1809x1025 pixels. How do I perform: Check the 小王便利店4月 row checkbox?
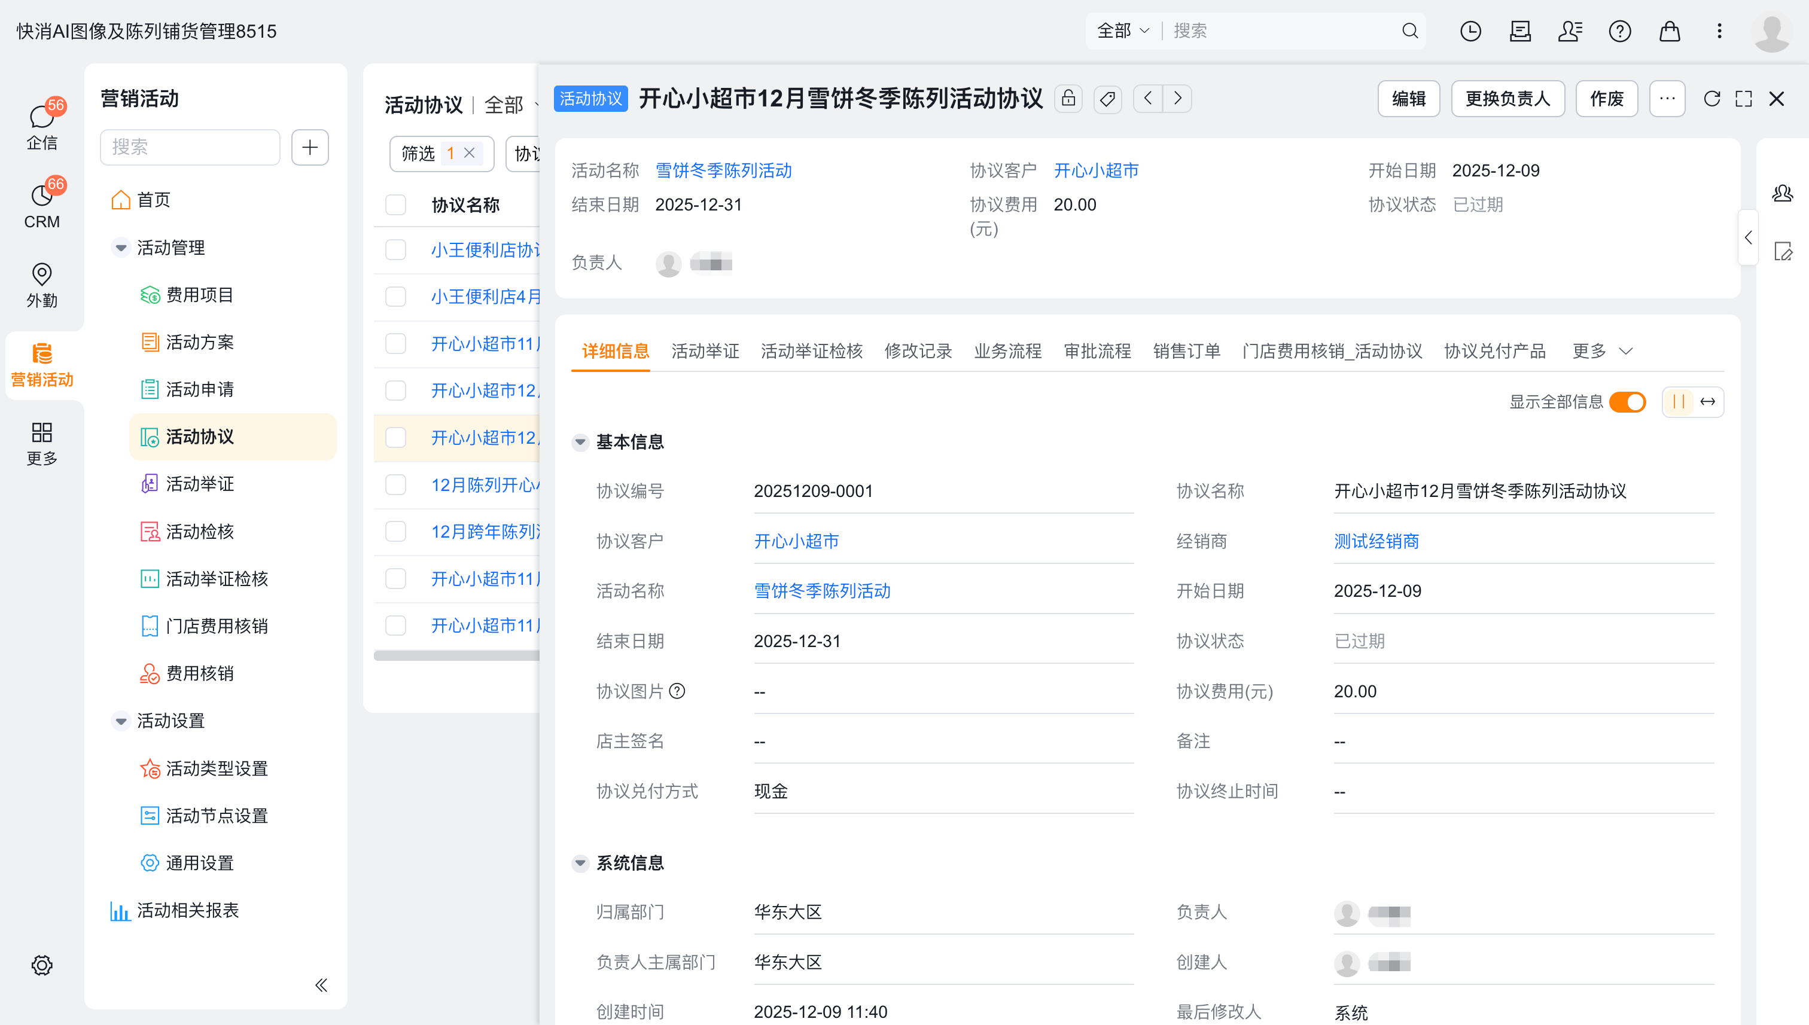pos(396,297)
